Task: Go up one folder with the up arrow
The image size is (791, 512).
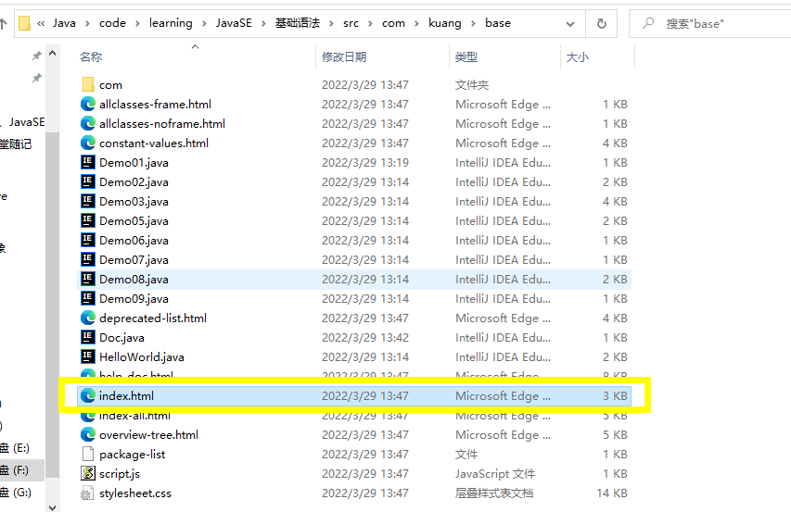Action: [x=3, y=24]
